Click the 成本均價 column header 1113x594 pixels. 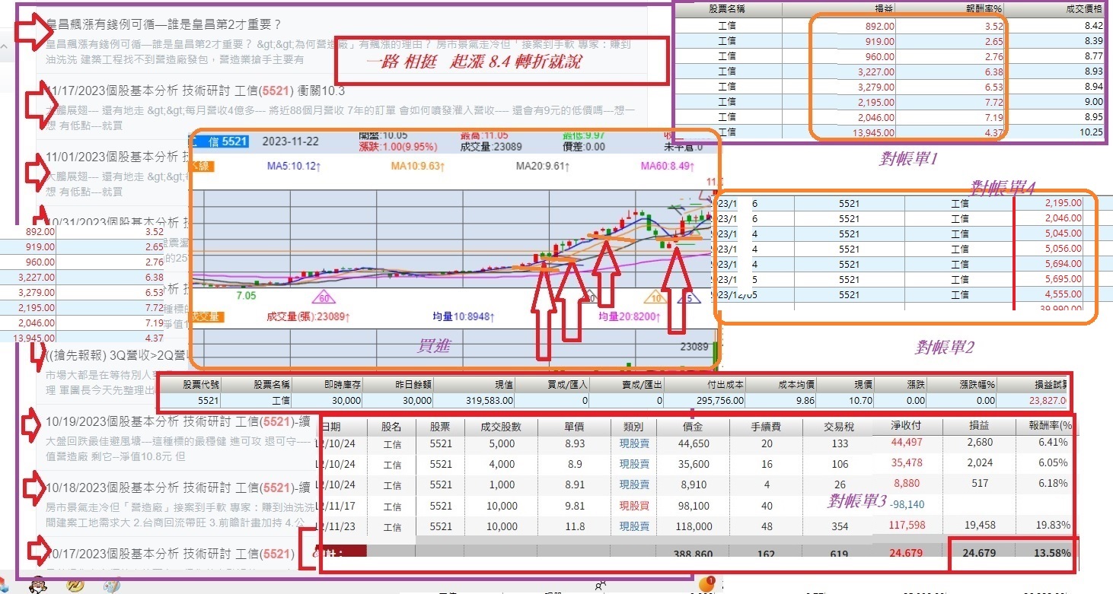(796, 385)
